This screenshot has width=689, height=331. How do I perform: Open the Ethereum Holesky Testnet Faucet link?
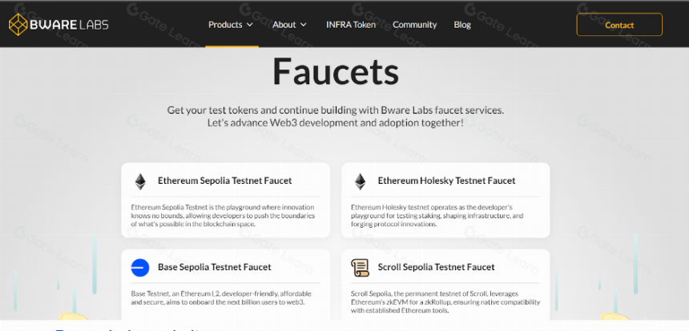[446, 181]
